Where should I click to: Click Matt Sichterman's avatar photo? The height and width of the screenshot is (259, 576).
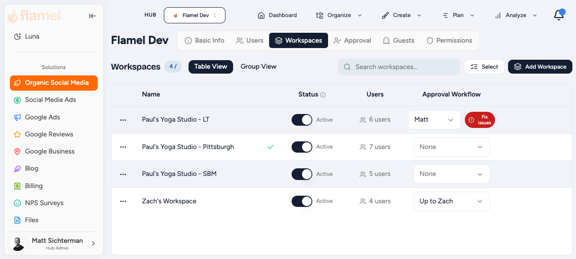pos(18,243)
